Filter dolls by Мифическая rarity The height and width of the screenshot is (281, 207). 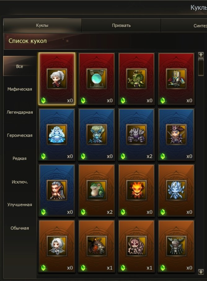[x=20, y=89]
